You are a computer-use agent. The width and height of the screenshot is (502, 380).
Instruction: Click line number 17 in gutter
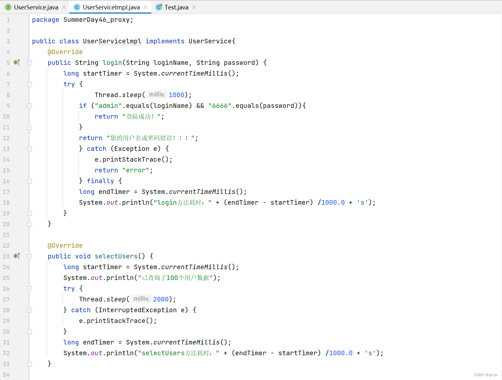coord(6,192)
